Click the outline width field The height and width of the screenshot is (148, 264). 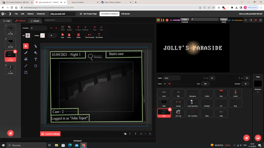click(52, 35)
